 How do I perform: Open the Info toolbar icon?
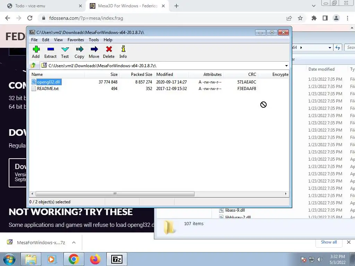(x=123, y=52)
